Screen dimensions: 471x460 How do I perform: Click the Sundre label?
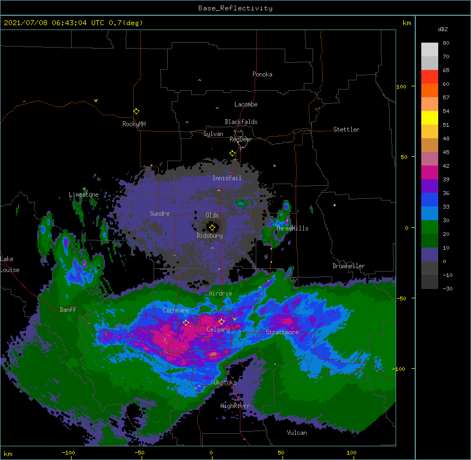160,214
